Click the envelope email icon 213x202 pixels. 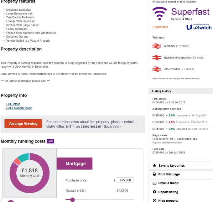click(154, 183)
